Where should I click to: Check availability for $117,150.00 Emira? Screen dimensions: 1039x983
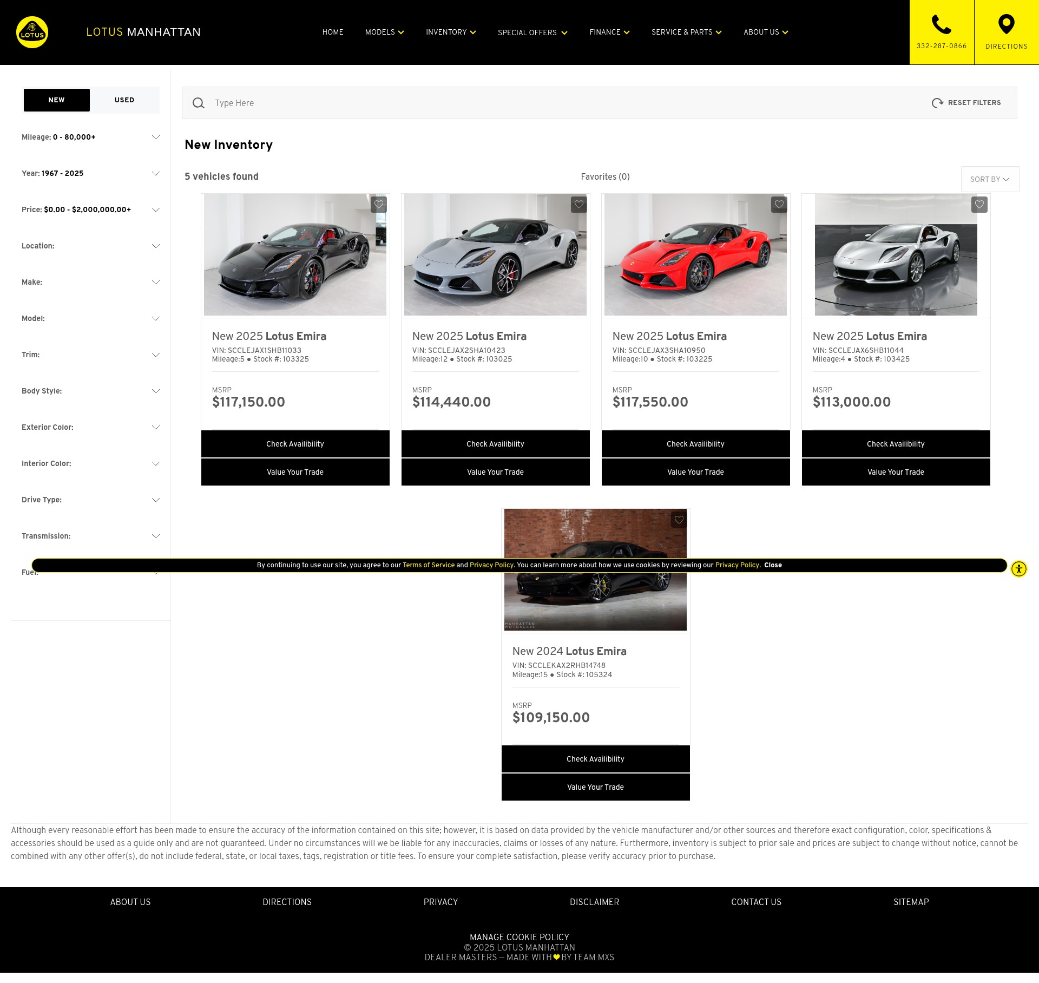point(295,444)
